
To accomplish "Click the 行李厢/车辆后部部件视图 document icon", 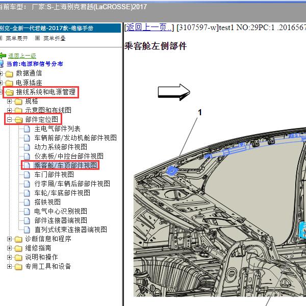I will (x=27, y=184).
